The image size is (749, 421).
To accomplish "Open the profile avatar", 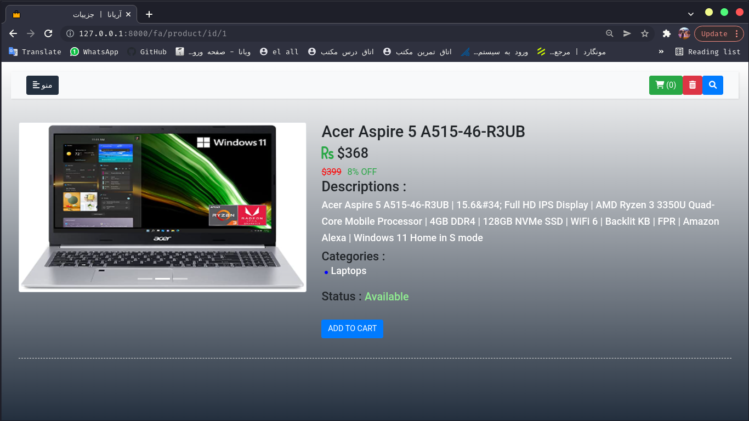I will coord(684,33).
